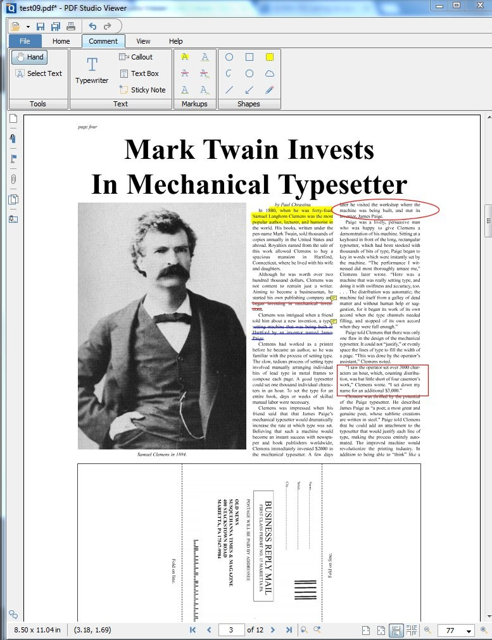Open the Signatures panel in the sidebar
Viewport: 492px width, 640px height.
(13, 220)
